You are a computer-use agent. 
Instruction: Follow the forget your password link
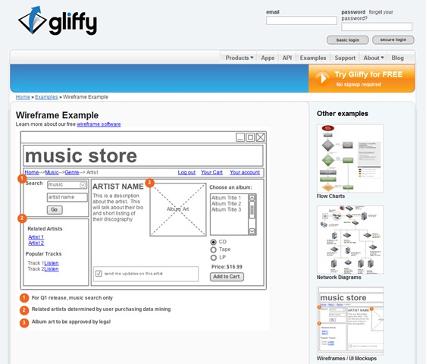pos(368,15)
